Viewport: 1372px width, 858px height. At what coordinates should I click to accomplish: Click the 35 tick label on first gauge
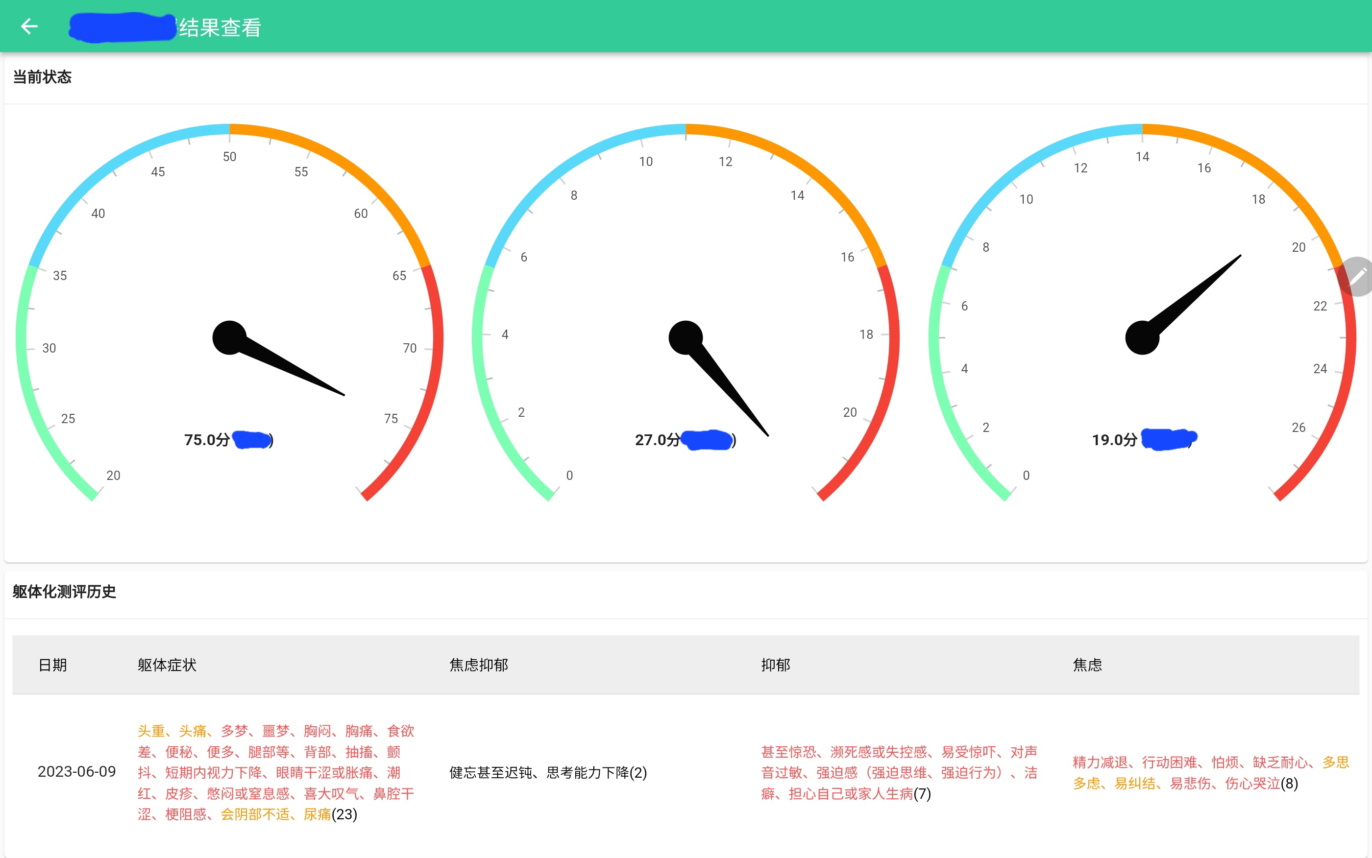pos(60,276)
